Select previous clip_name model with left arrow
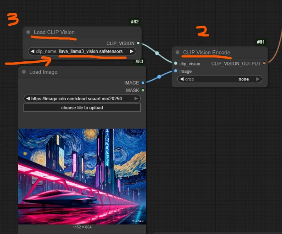This screenshot has width=282, height=234. 33,51
